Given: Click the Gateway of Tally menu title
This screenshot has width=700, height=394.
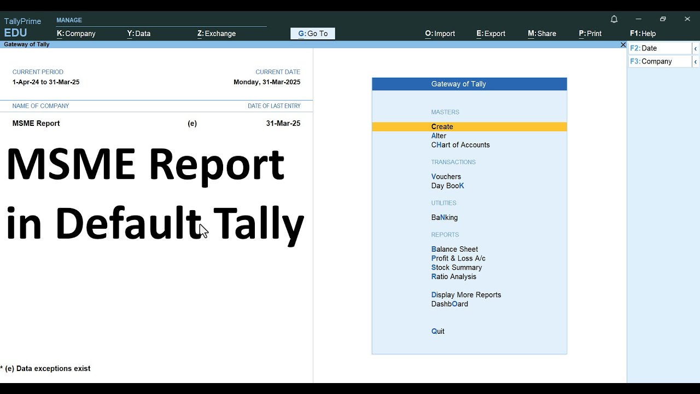Looking at the screenshot, I should click(x=469, y=84).
